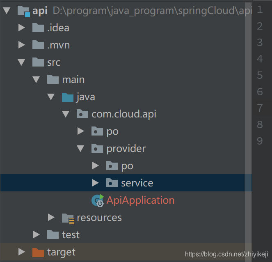The image size is (272, 262).
Task: Expand the .mvn folder arrow
Action: click(22, 45)
